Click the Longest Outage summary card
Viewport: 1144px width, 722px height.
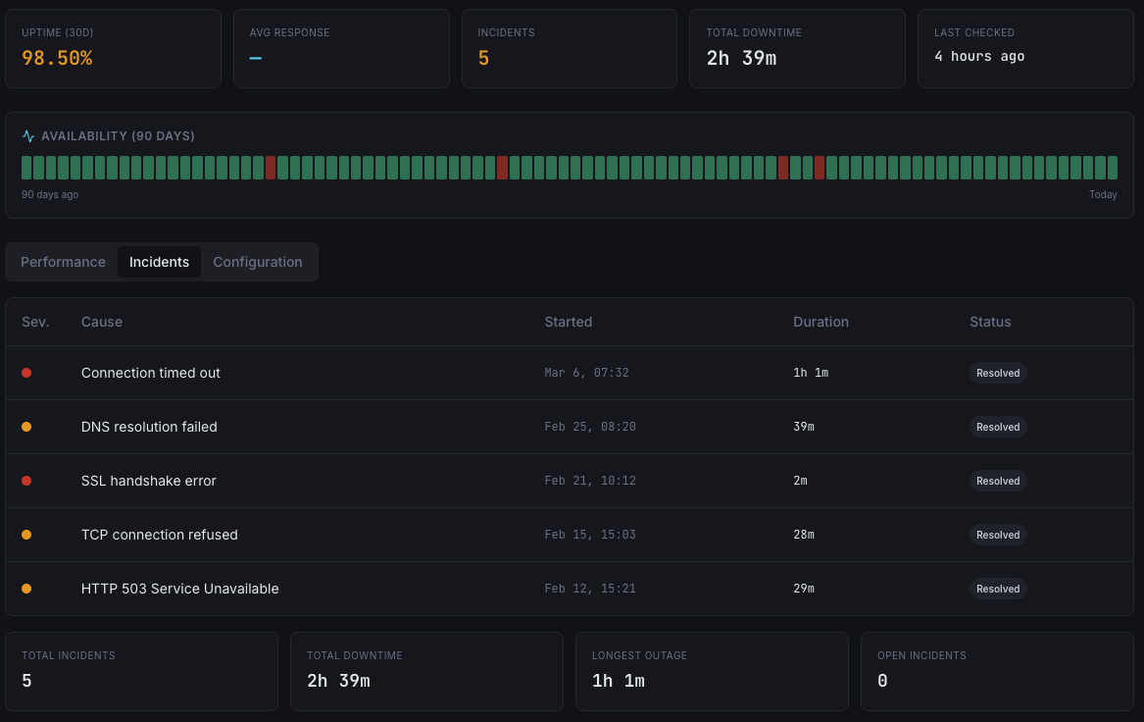(712, 671)
